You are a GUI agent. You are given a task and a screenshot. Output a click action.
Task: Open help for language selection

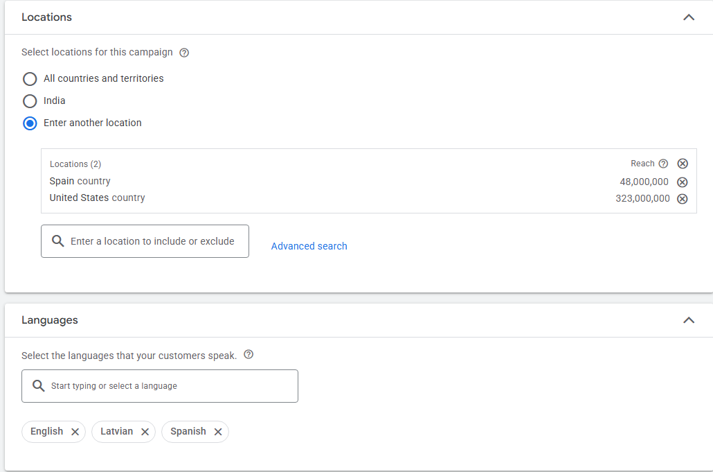click(x=249, y=354)
